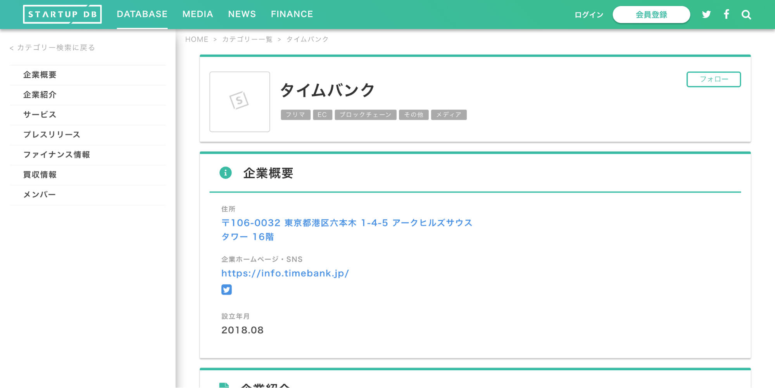Switch to the MEDIA tab
Screen dimensions: 775x388
pos(198,14)
